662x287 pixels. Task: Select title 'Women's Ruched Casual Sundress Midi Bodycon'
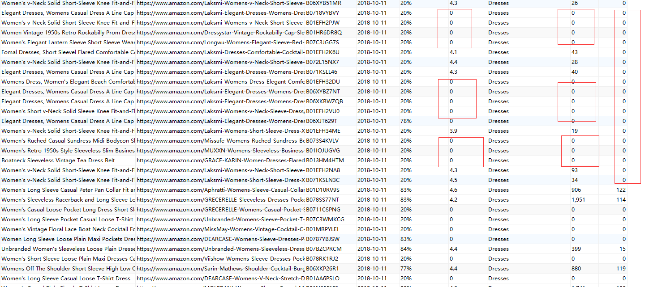(x=68, y=140)
